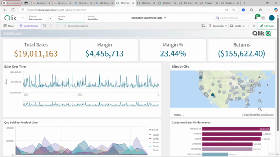Bookmark this page with the star icon
The height and width of the screenshot is (157, 280).
click(x=234, y=10)
